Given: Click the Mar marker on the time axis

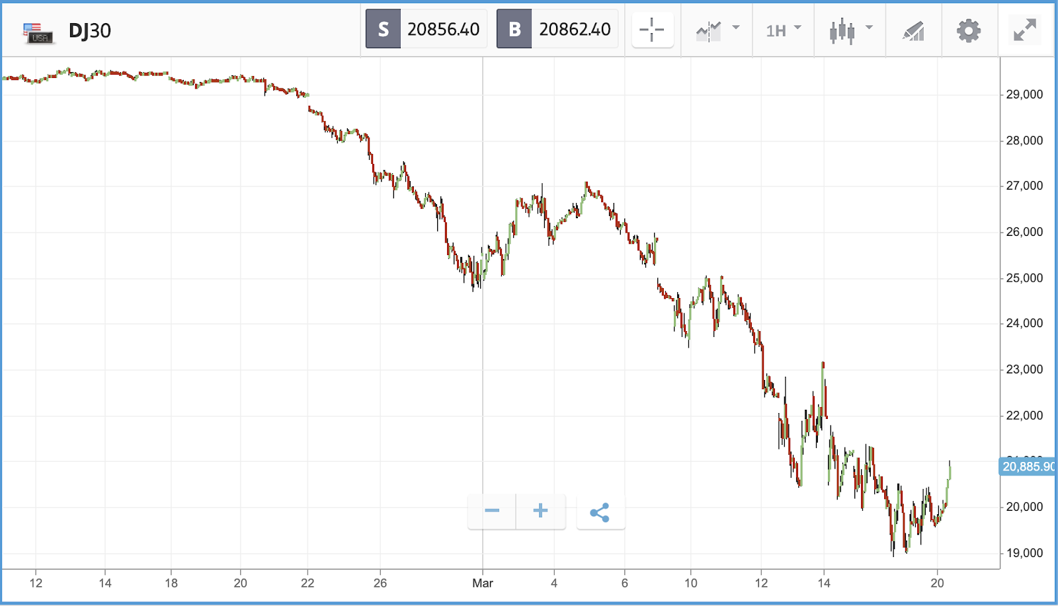Looking at the screenshot, I should [x=483, y=583].
